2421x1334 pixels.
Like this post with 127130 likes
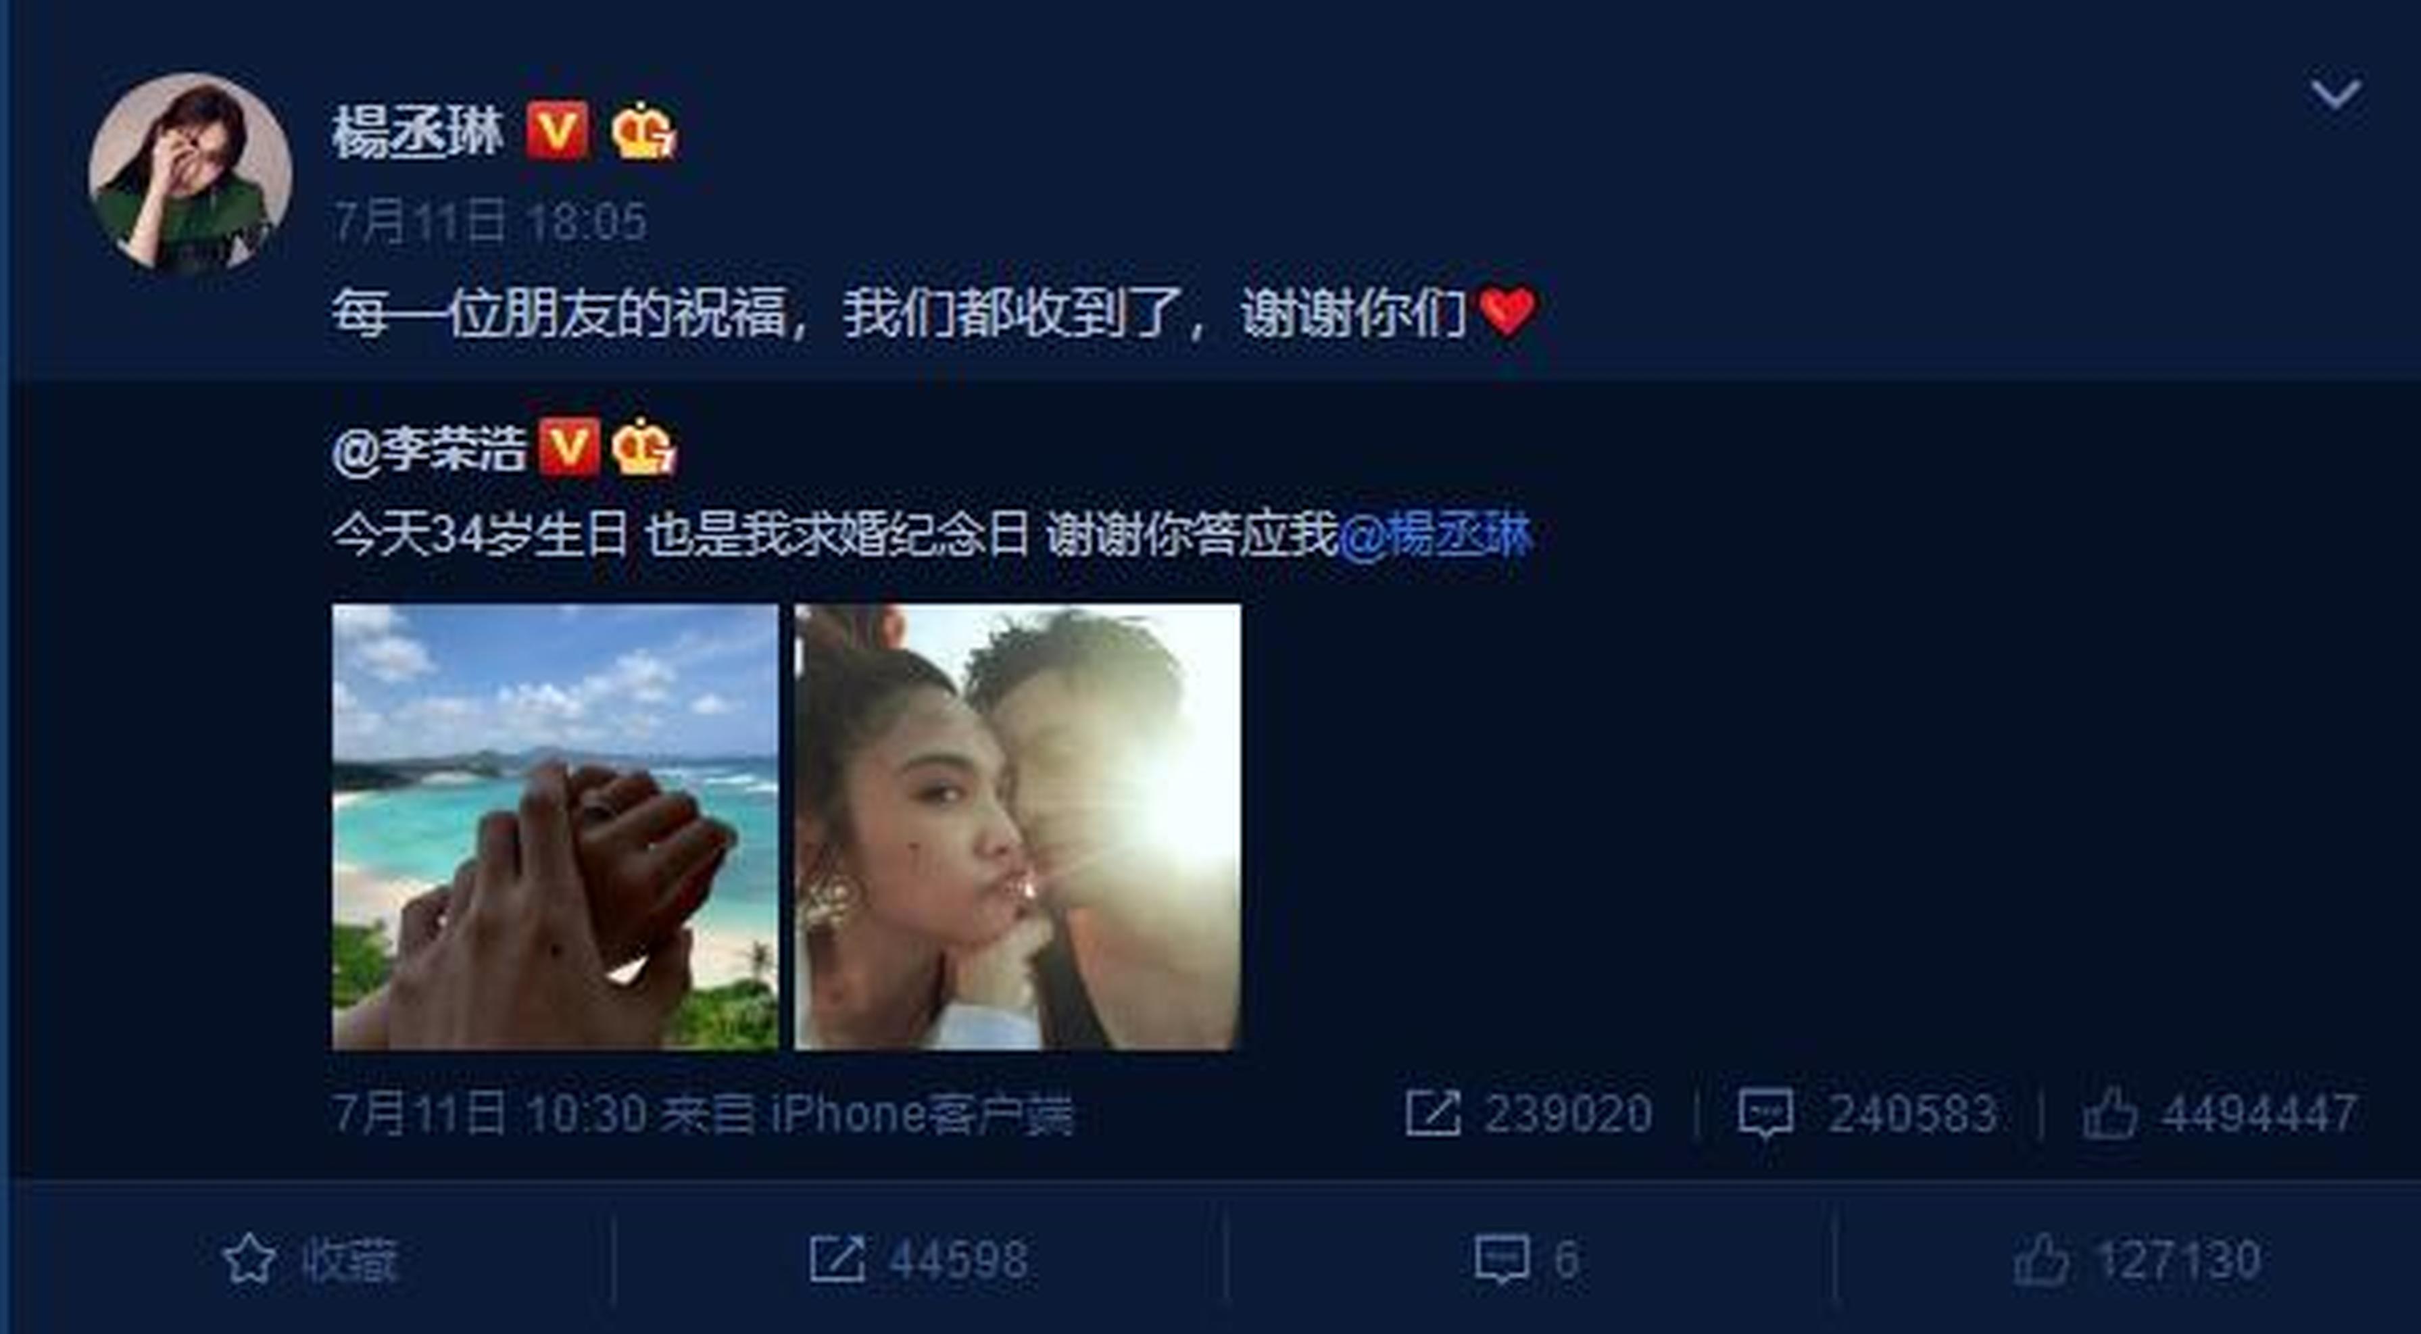2137,1259
